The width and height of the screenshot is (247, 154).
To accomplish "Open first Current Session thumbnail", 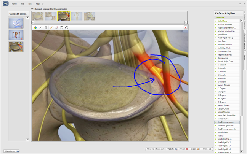I will click(x=16, y=23).
